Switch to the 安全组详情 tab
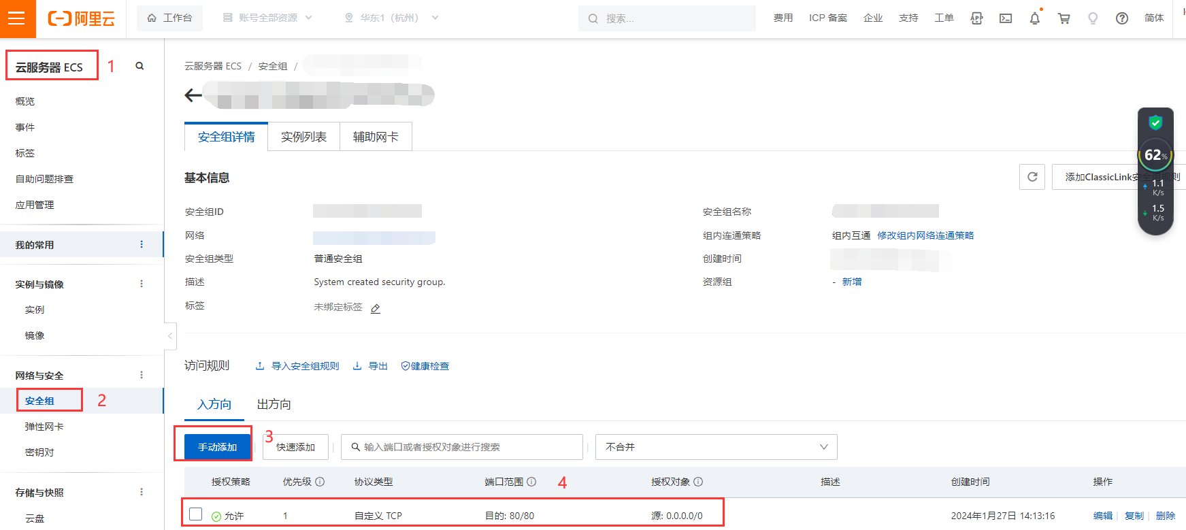This screenshot has width=1186, height=530. (226, 137)
